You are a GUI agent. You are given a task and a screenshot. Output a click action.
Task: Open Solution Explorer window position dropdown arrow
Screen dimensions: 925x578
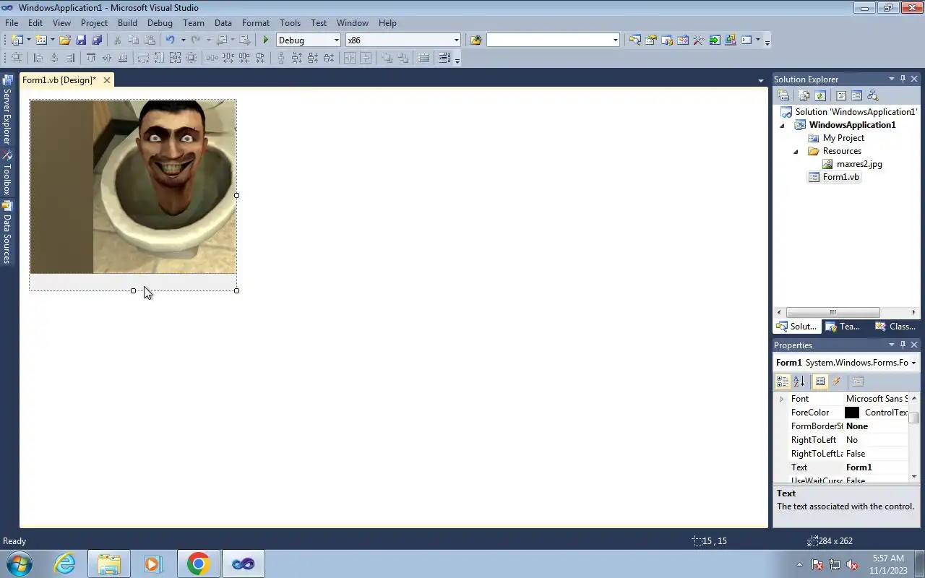891,79
